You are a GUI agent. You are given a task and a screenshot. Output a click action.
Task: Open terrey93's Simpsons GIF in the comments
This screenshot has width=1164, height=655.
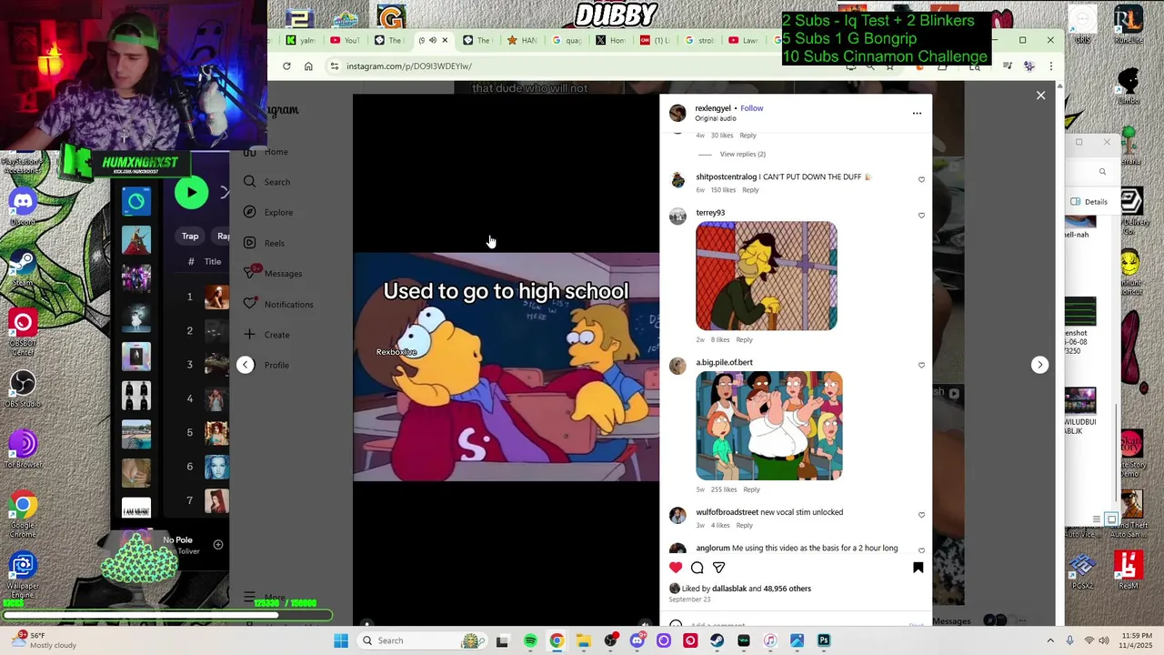tap(766, 276)
